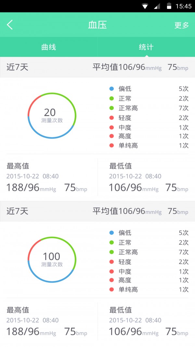The height and width of the screenshot is (347, 195).
Task: Tap the blue dot beside first 偏低
Action: pos(112,89)
